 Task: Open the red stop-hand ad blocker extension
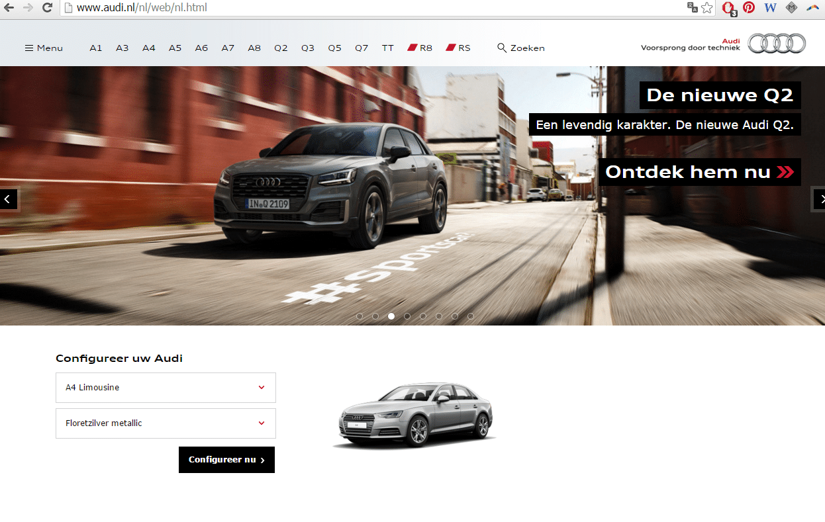click(x=729, y=9)
